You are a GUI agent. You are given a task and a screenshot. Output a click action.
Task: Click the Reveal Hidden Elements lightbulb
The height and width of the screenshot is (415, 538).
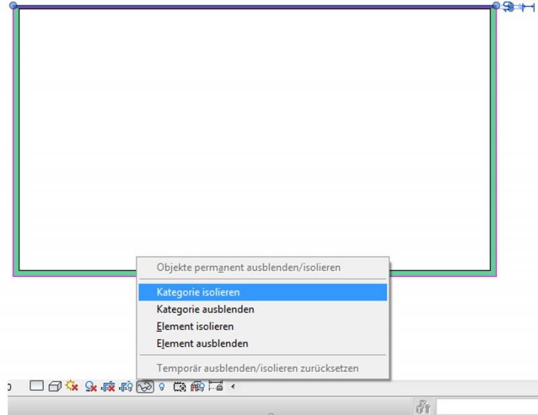pos(161,387)
